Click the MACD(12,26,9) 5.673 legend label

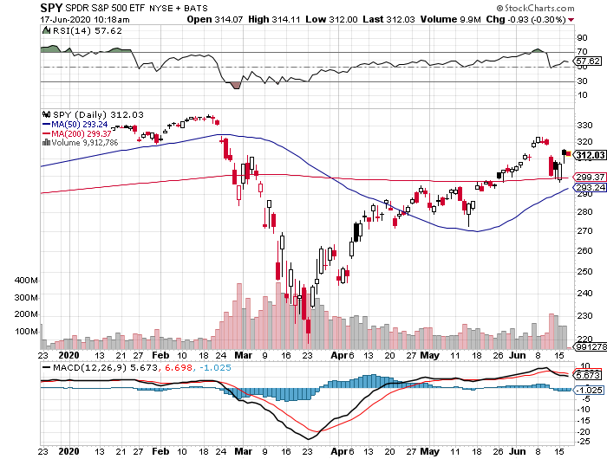click(x=105, y=367)
